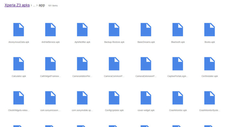Screen dimensions: 226x127
Task: Click the 'CameraAddonPer...' file name
Action: (x=82, y=76)
